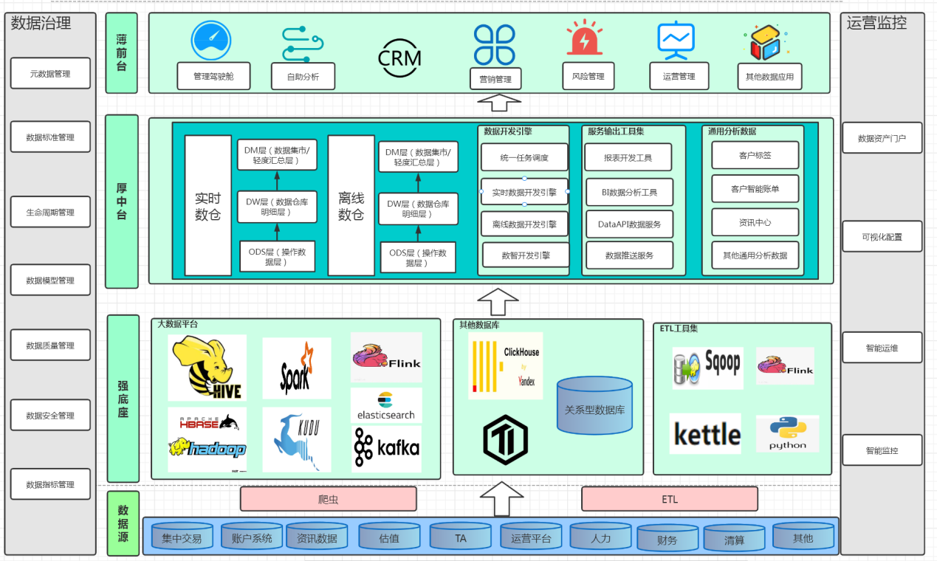Select the hadoop elephant logo
This screenshot has height=561, width=937.
coord(207,447)
